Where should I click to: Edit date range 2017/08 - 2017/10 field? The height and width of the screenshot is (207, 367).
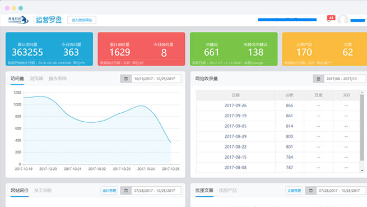click(345, 79)
